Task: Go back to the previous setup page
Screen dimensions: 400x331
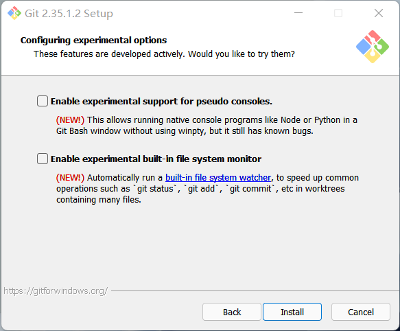Action: 232,312
